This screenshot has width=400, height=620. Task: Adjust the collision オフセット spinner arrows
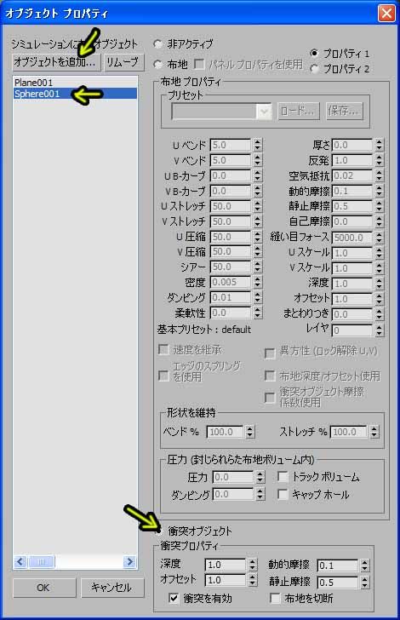click(x=253, y=580)
